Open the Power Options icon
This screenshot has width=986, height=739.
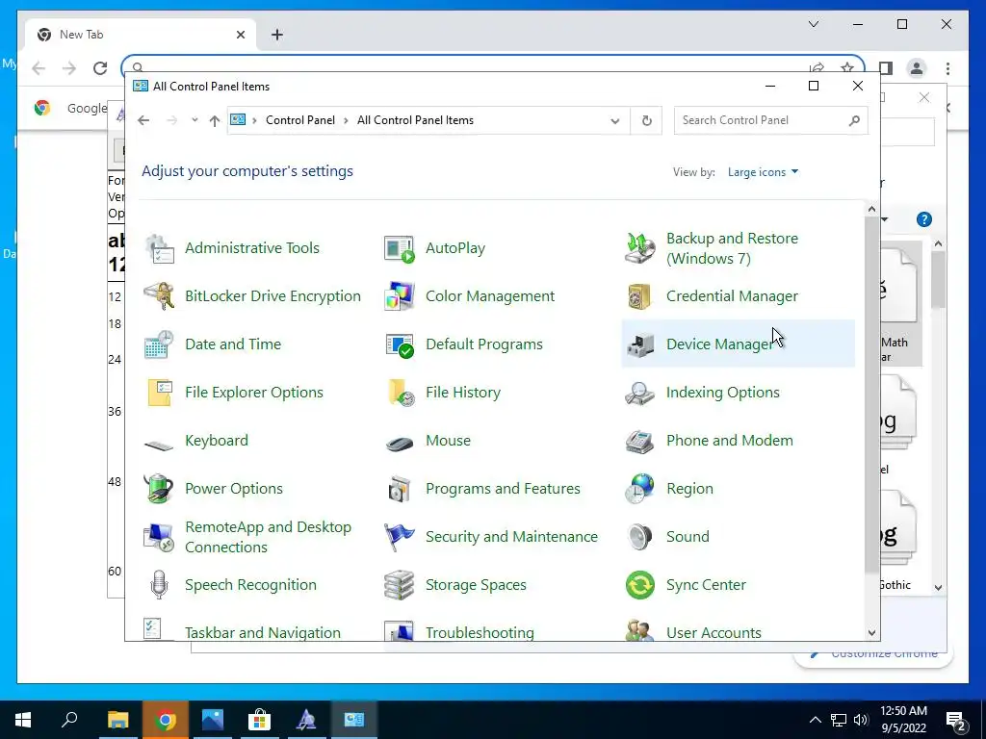(x=159, y=489)
